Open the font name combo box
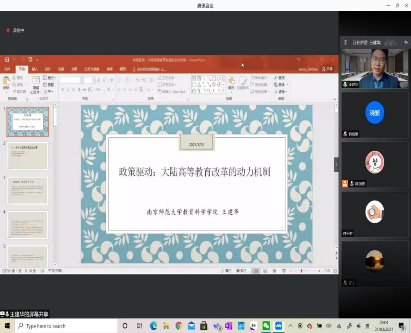Image resolution: width=411 pixels, height=333 pixels. (71, 80)
